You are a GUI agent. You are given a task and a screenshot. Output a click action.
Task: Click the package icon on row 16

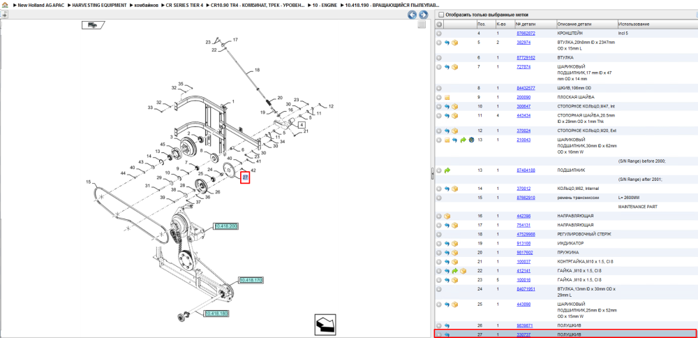447,216
